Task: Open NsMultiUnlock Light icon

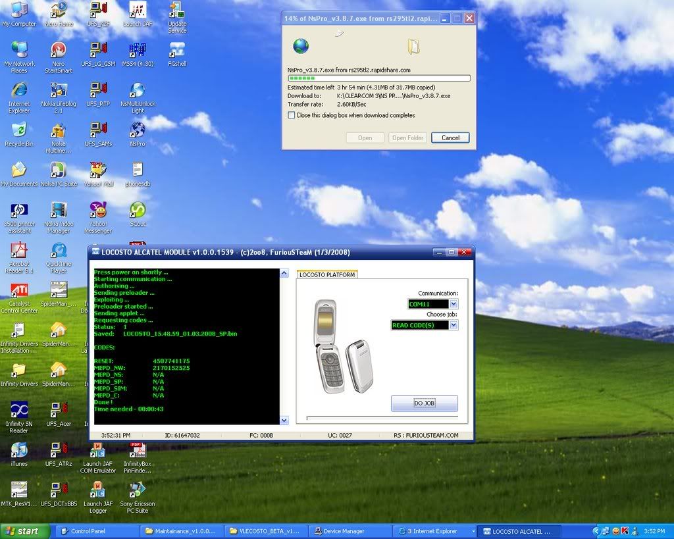Action: [138, 97]
